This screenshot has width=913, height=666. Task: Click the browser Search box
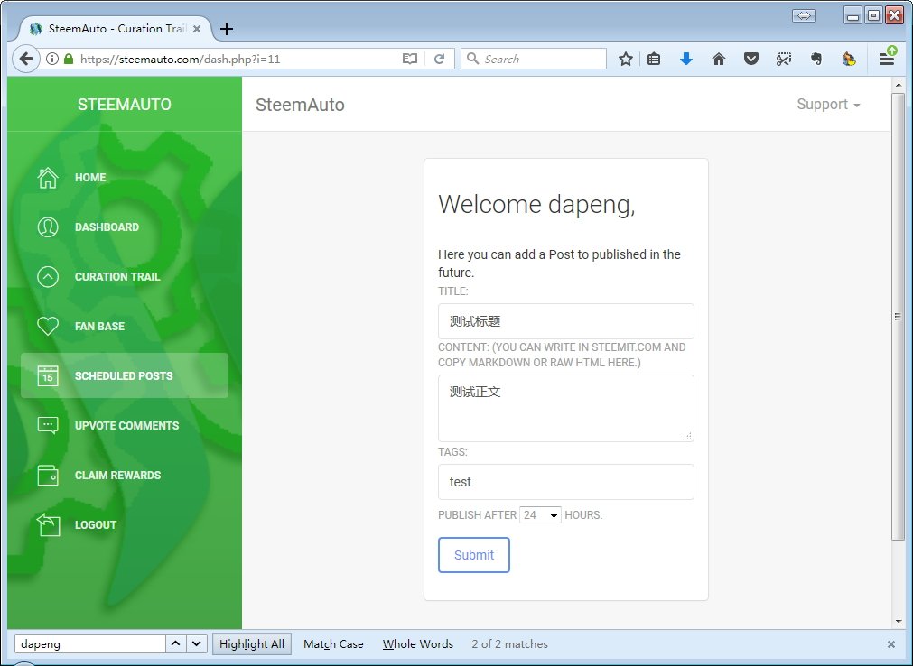(x=534, y=59)
